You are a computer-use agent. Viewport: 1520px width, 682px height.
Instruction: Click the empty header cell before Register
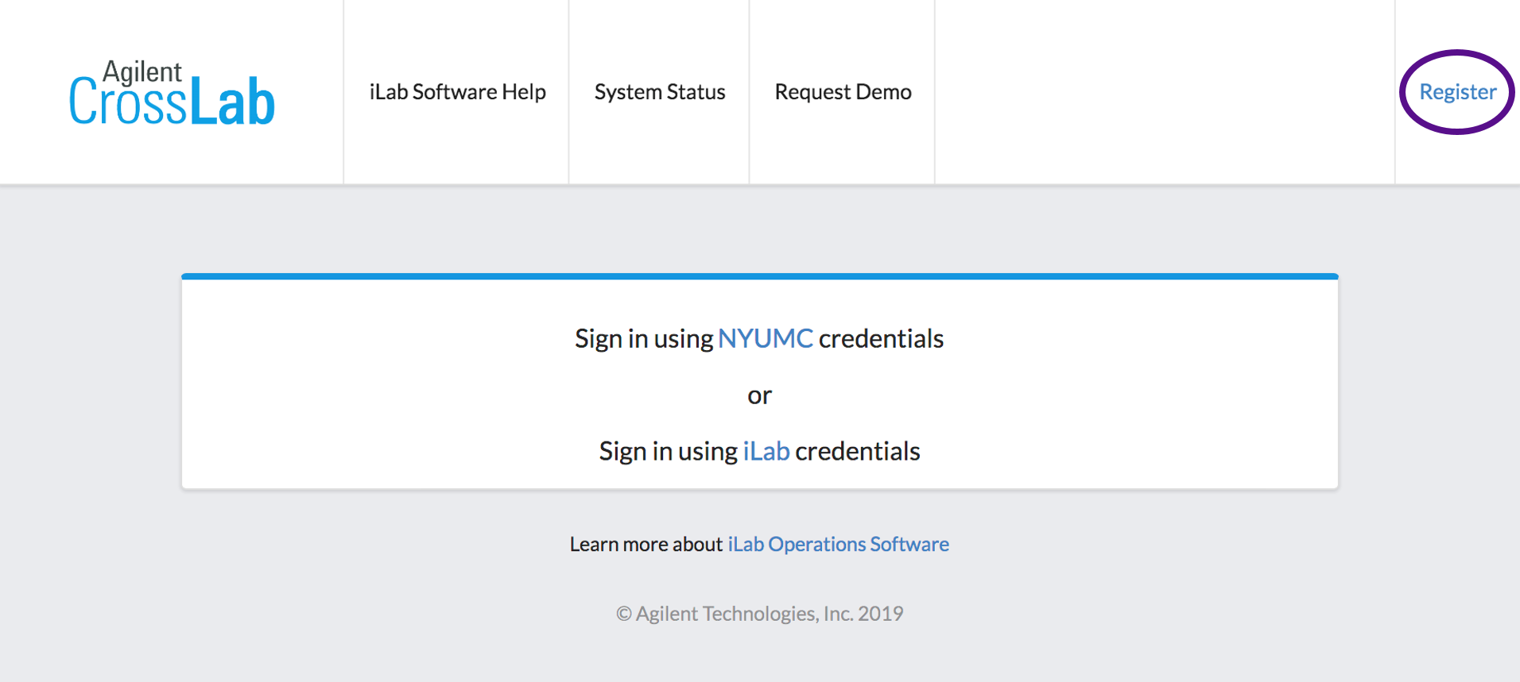1164,92
